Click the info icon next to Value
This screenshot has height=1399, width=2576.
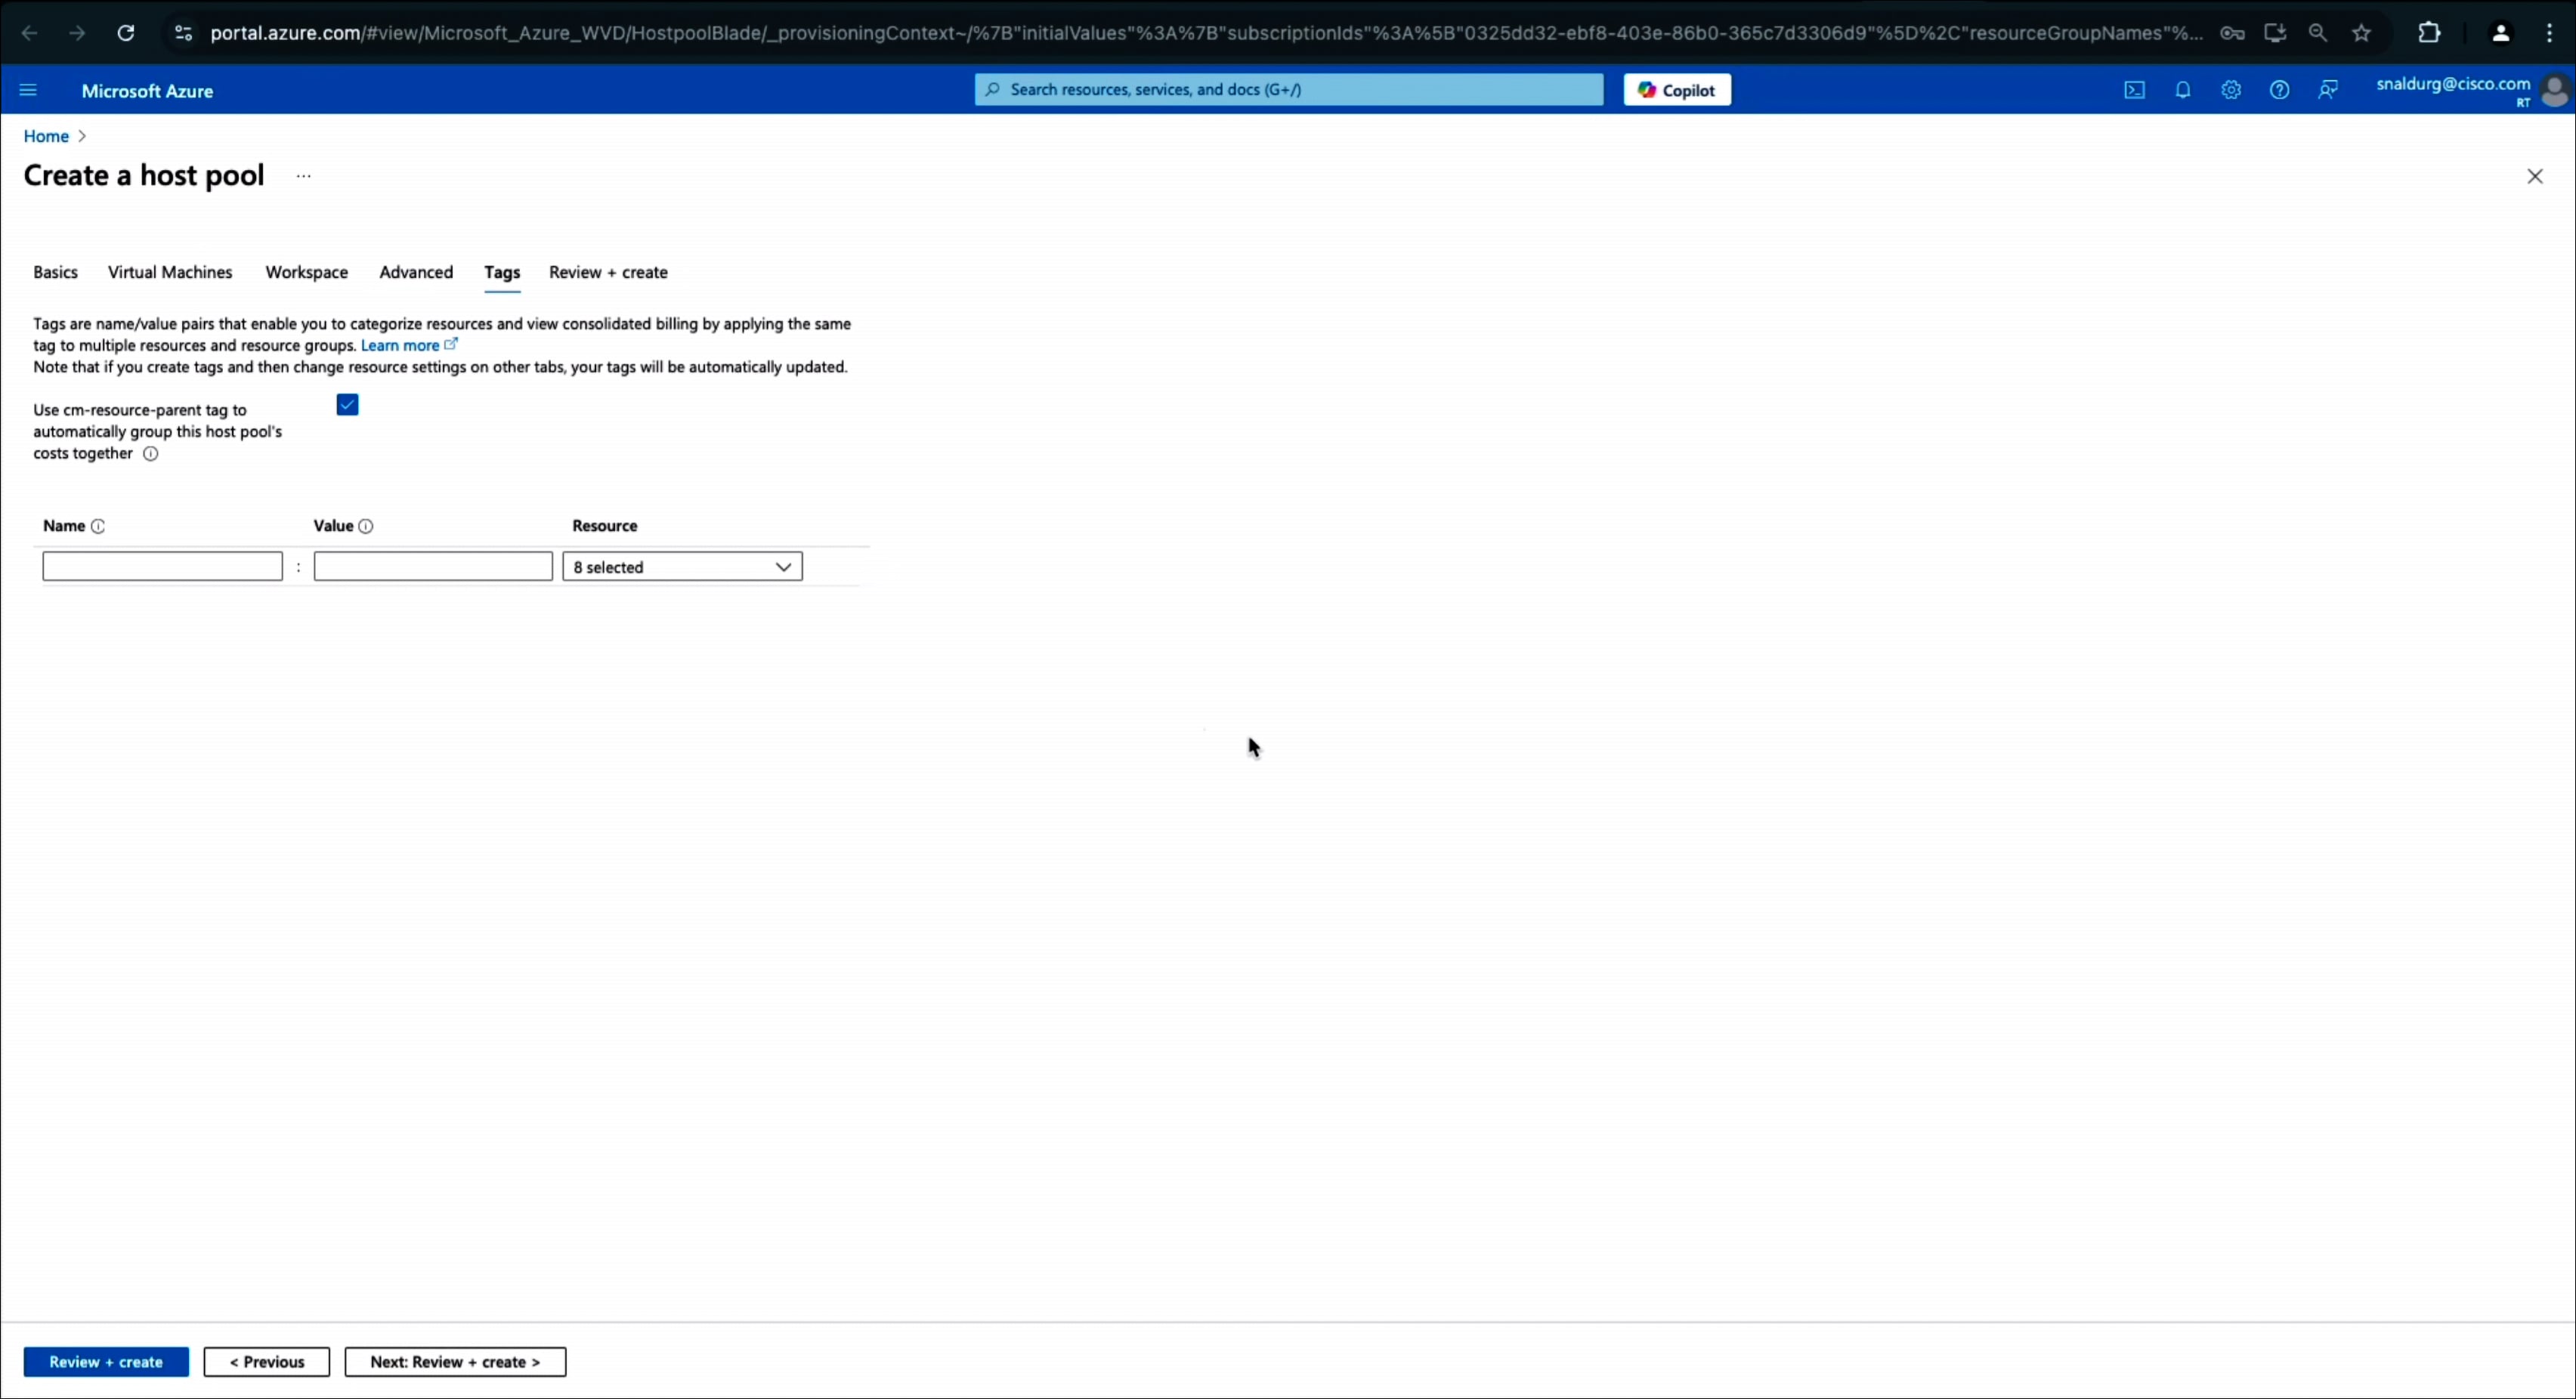pyautogui.click(x=366, y=526)
